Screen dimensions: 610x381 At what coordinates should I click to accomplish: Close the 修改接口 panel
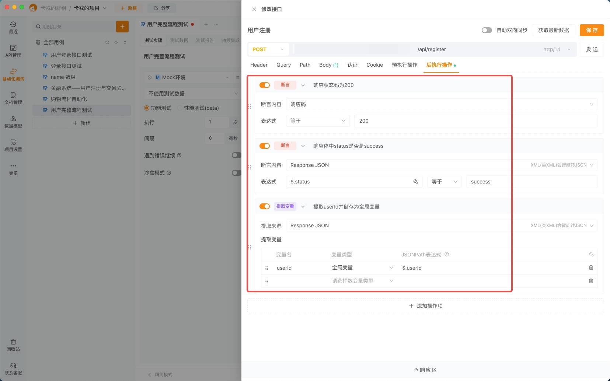click(x=254, y=9)
